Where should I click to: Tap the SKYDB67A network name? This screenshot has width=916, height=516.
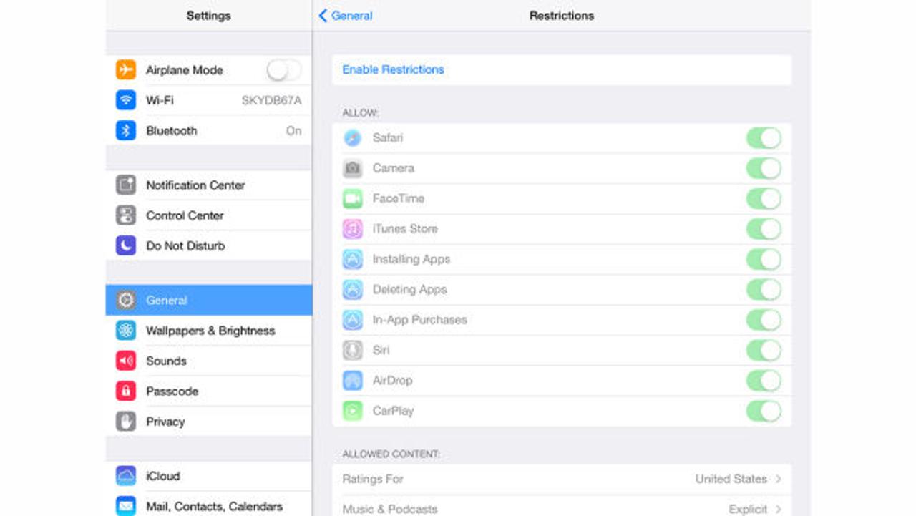tap(271, 100)
